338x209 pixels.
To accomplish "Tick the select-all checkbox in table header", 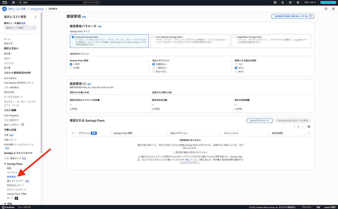I will (73, 133).
